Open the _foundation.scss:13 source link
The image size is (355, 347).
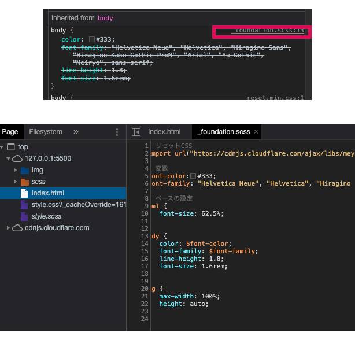[267, 30]
